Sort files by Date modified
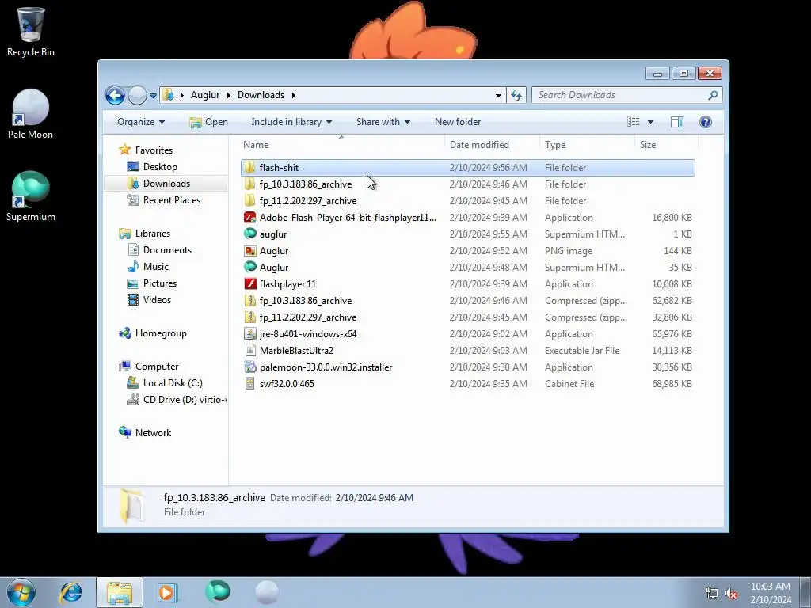This screenshot has width=811, height=608. tap(492, 145)
